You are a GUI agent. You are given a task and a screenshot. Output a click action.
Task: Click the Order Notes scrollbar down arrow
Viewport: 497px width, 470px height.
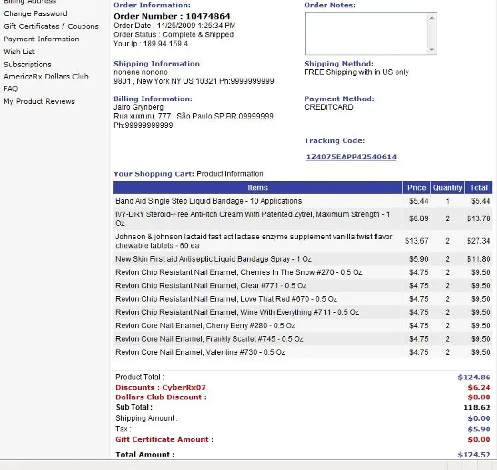(x=432, y=50)
